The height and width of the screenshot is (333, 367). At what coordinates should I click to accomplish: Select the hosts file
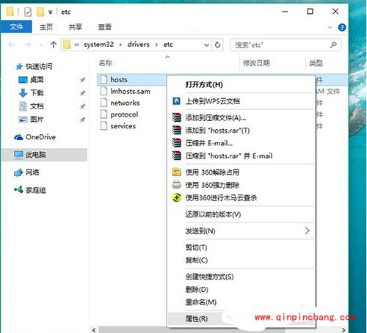(x=119, y=79)
